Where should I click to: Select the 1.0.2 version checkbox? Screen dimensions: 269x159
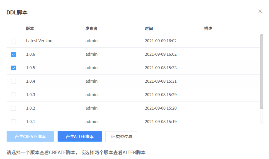(x=13, y=108)
